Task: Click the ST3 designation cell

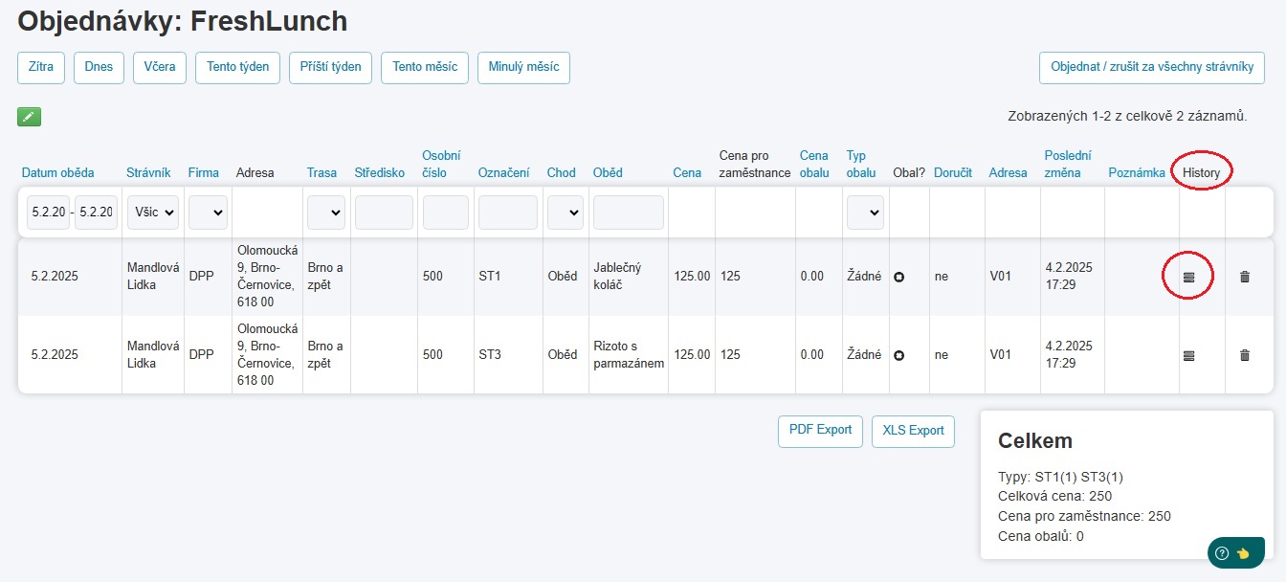Action: (x=508, y=355)
